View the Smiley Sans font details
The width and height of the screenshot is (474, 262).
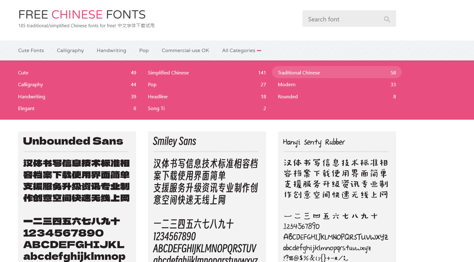174,141
